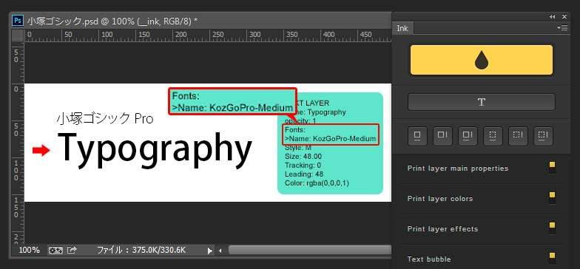Click the dashed box with underline measure icon
The height and width of the screenshot is (269, 580).
point(493,136)
